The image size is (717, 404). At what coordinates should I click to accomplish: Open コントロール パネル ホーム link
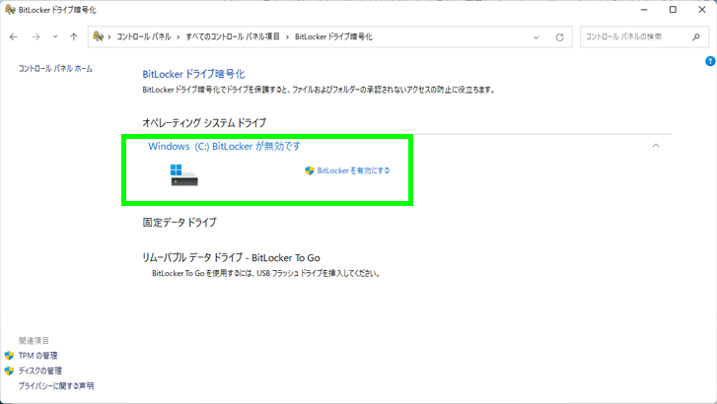[x=55, y=69]
